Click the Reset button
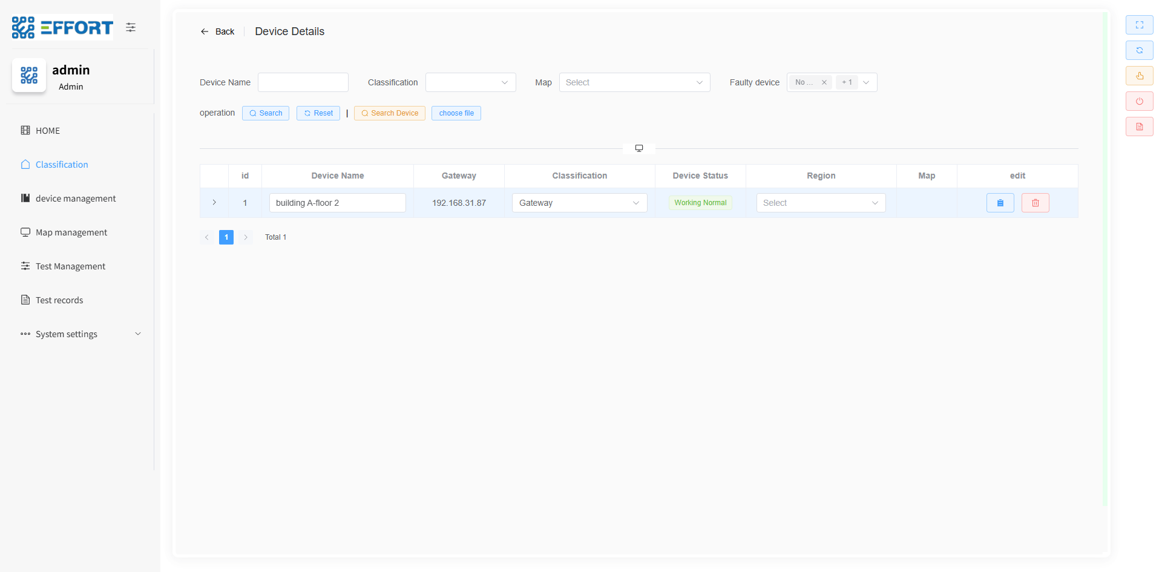Image resolution: width=1162 pixels, height=572 pixels. pyautogui.click(x=318, y=113)
